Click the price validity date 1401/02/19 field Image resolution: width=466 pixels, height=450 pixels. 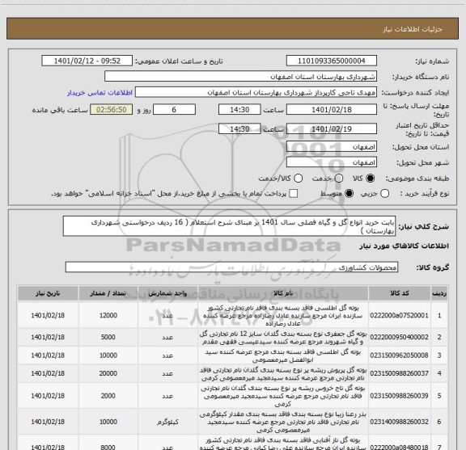(332, 128)
